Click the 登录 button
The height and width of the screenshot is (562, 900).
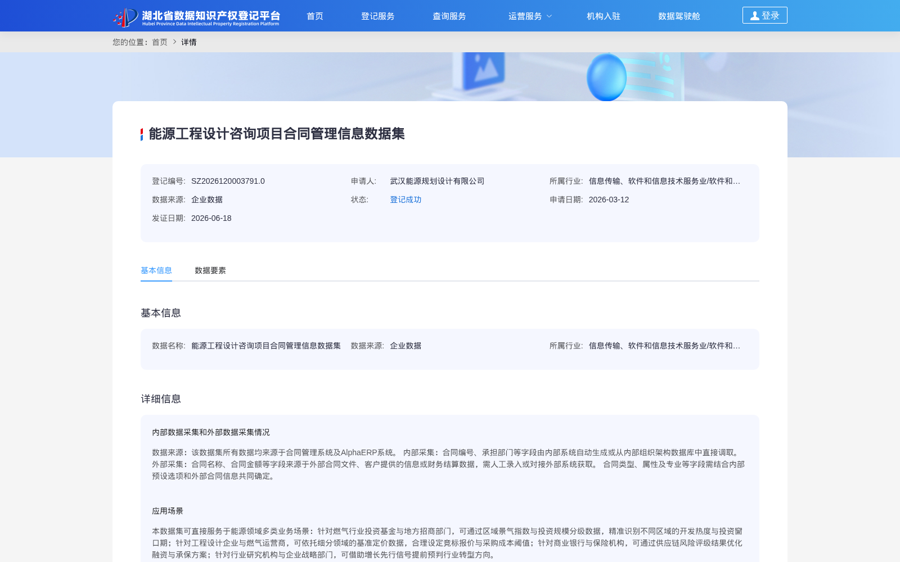[765, 15]
